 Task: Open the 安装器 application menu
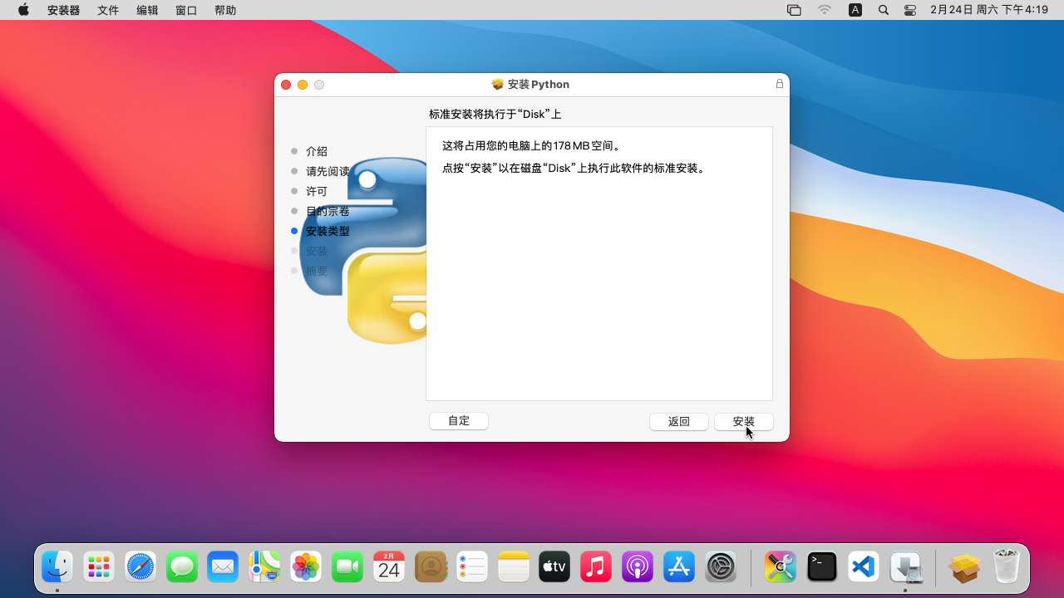[x=64, y=10]
